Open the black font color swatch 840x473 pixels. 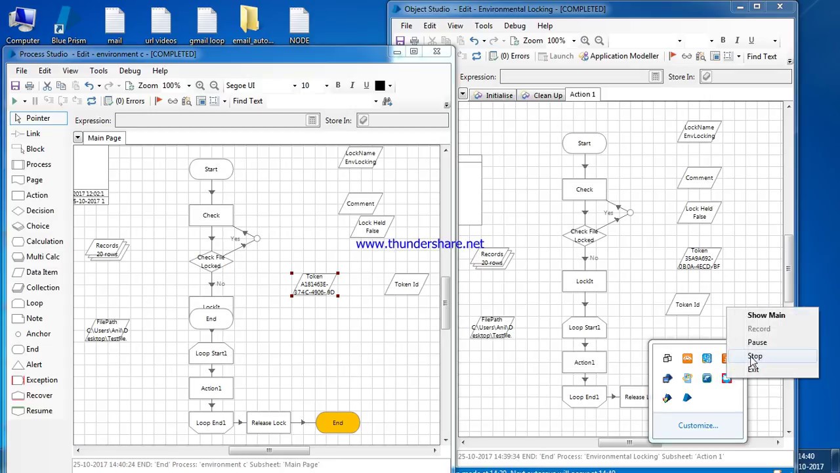click(380, 85)
